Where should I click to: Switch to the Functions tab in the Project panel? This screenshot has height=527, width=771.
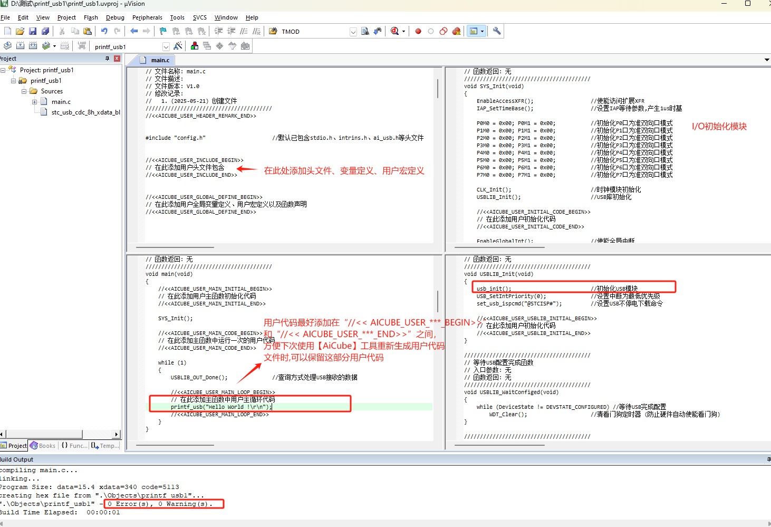[x=74, y=446]
